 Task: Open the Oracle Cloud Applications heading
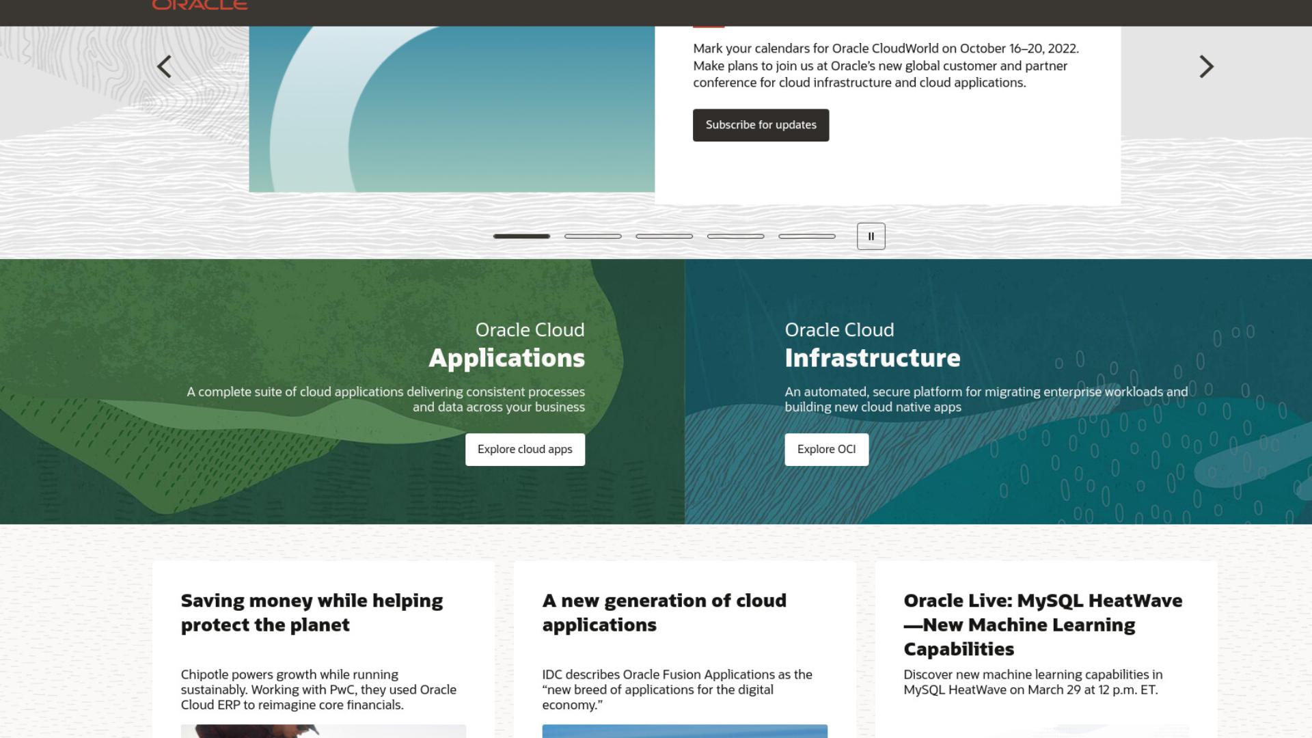click(506, 345)
